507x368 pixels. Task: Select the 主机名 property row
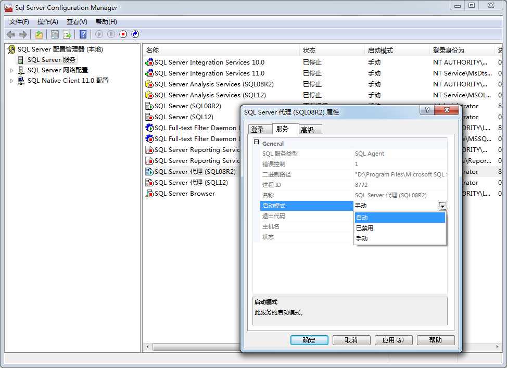[x=307, y=226]
